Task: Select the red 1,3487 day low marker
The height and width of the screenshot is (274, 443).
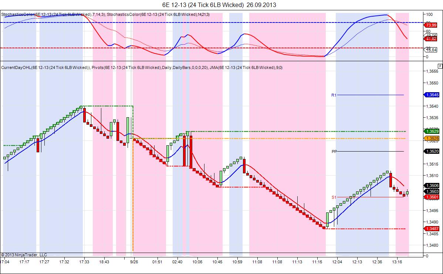Action: coord(432,229)
